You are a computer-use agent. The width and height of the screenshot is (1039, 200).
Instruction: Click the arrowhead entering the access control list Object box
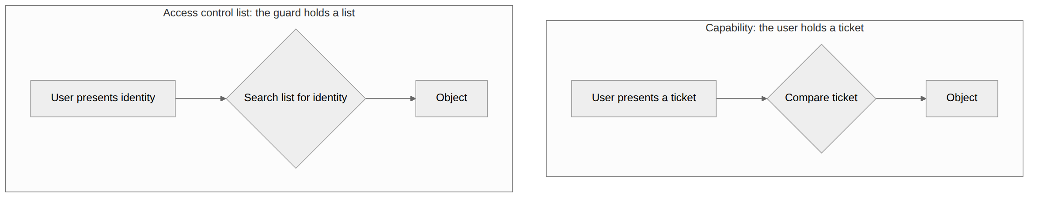413,98
